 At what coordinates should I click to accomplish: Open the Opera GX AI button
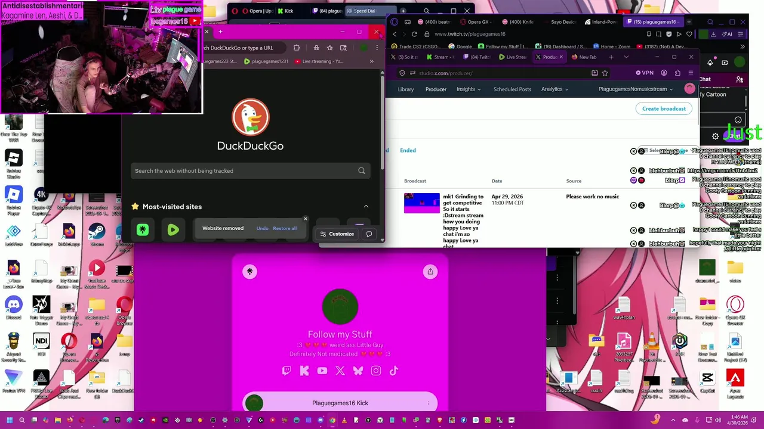(x=728, y=34)
